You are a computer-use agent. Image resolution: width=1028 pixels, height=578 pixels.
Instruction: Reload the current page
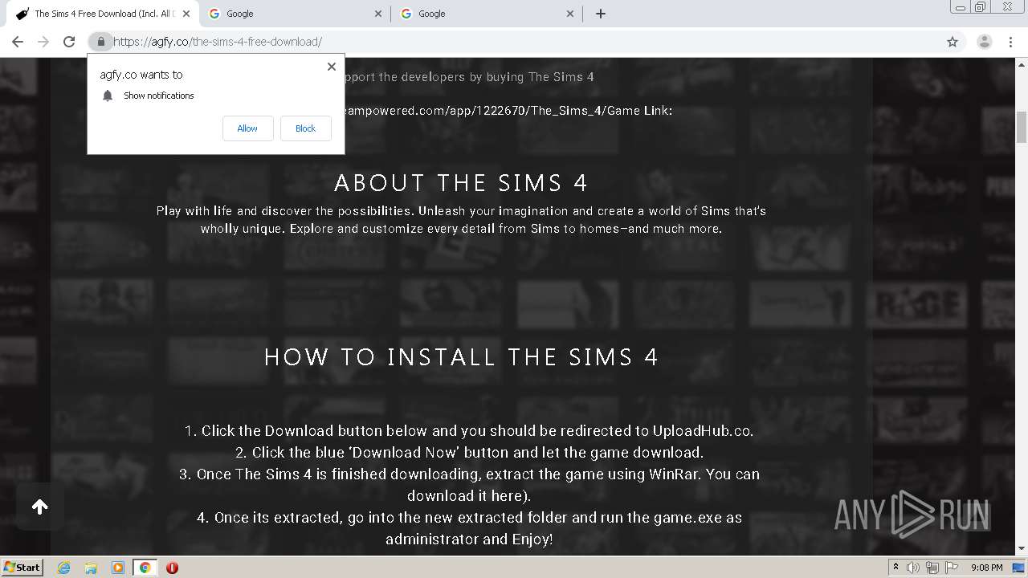pos(69,42)
